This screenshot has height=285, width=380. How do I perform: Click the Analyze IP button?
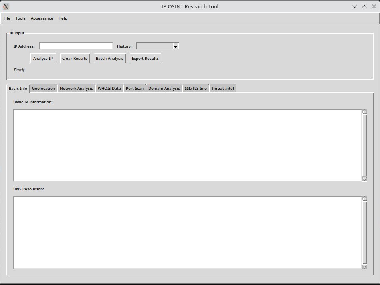(x=43, y=58)
